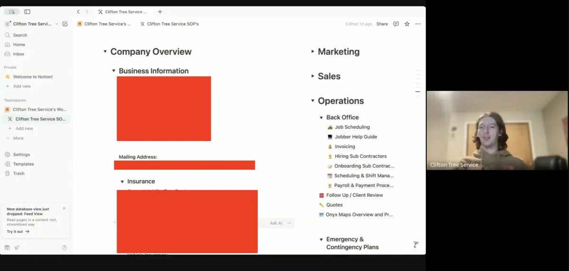
Task: Click the scribble icon at page bottom right
Action: click(416, 245)
